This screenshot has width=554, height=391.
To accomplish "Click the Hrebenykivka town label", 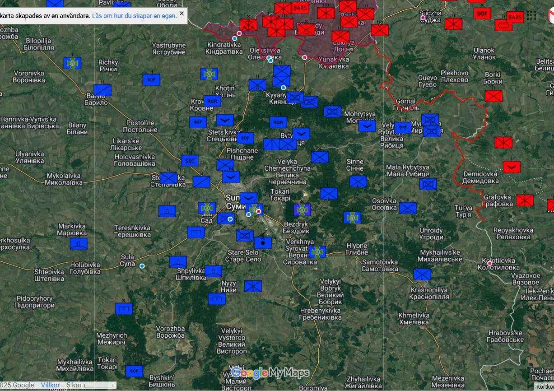I will 321,314.
